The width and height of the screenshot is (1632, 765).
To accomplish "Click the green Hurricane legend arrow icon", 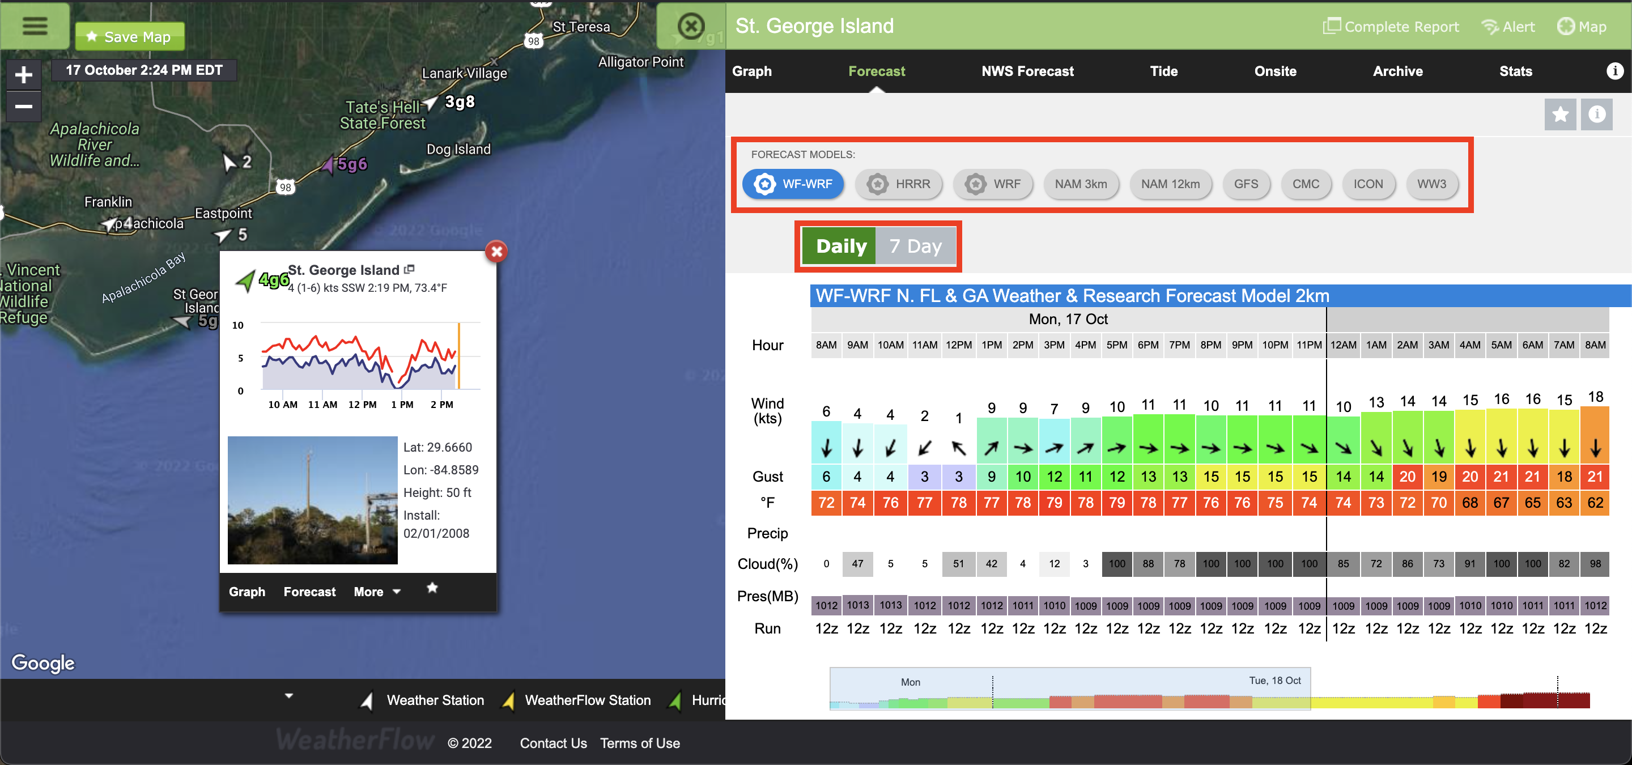I will click(x=676, y=700).
